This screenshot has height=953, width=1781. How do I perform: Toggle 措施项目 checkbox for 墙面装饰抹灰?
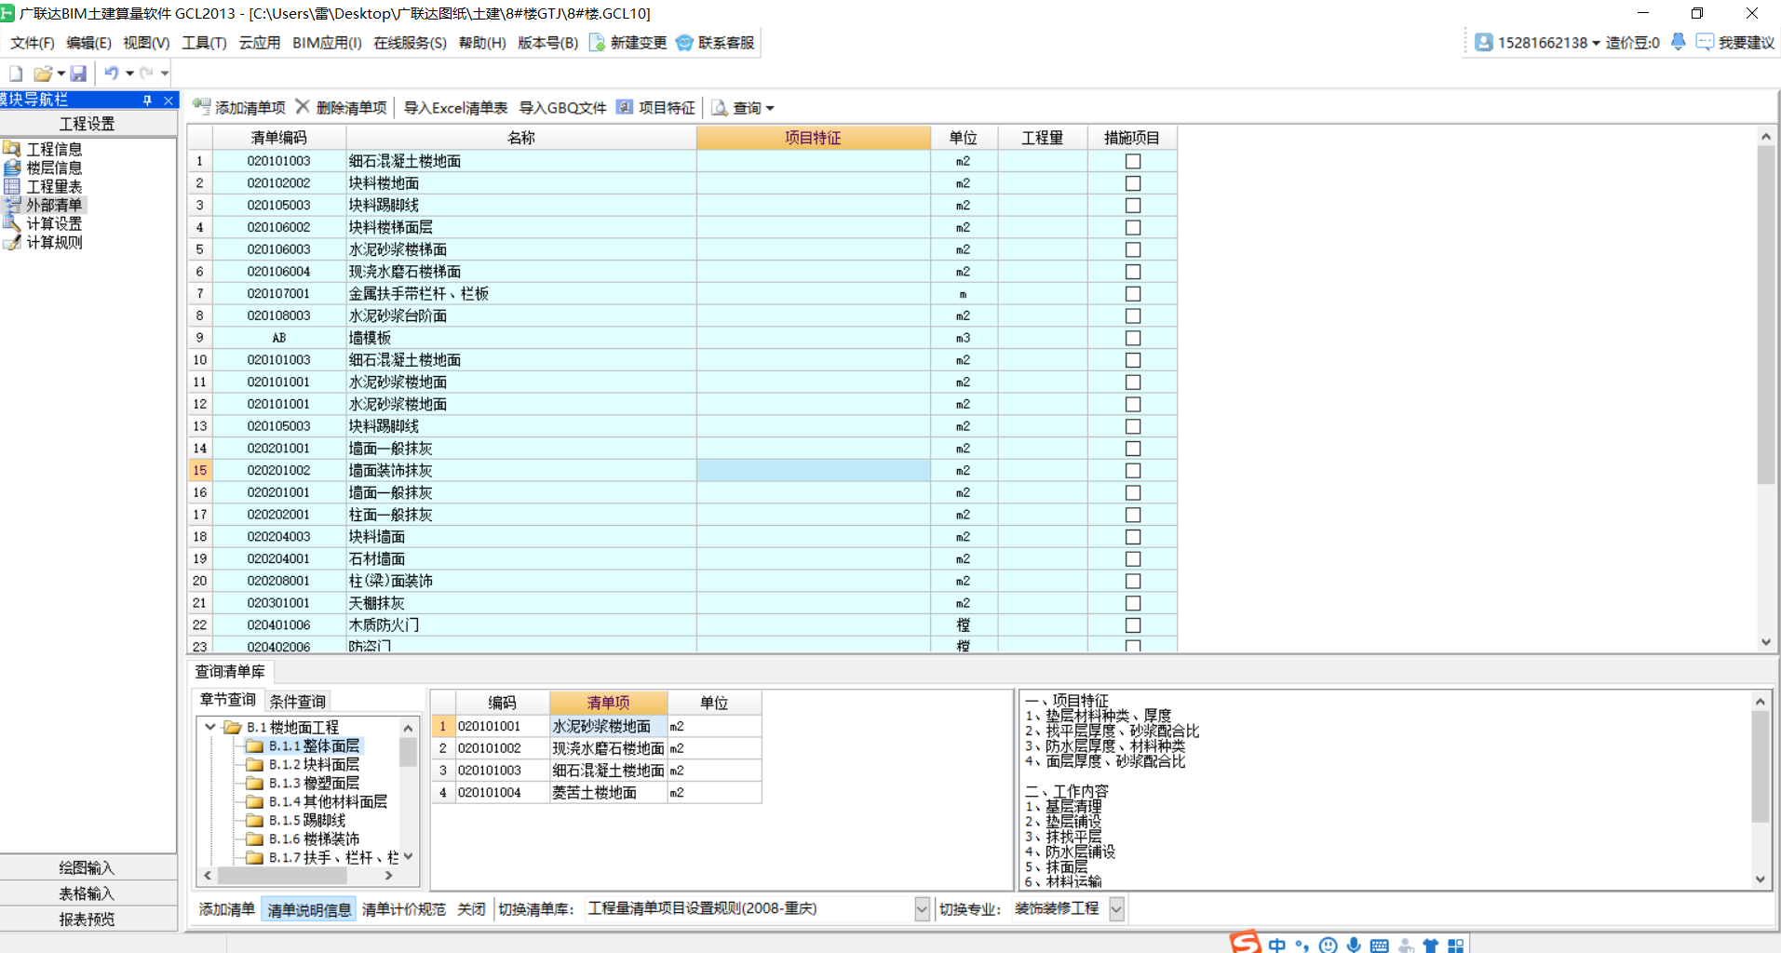(x=1133, y=471)
